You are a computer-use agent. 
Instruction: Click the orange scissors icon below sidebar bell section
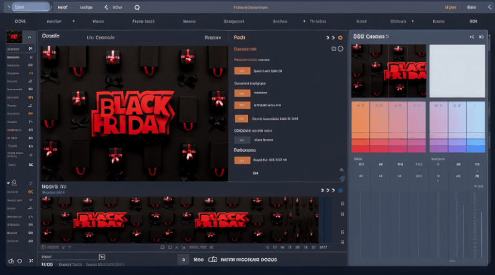31,192
